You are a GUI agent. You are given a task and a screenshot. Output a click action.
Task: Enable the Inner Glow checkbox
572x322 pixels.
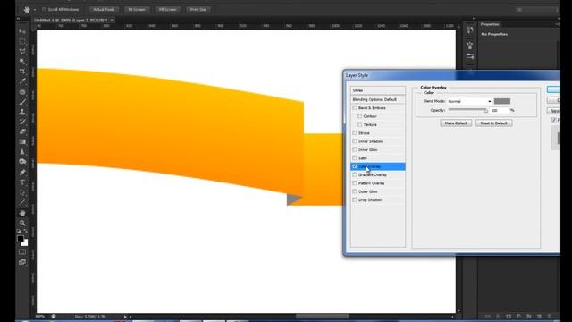tap(355, 149)
